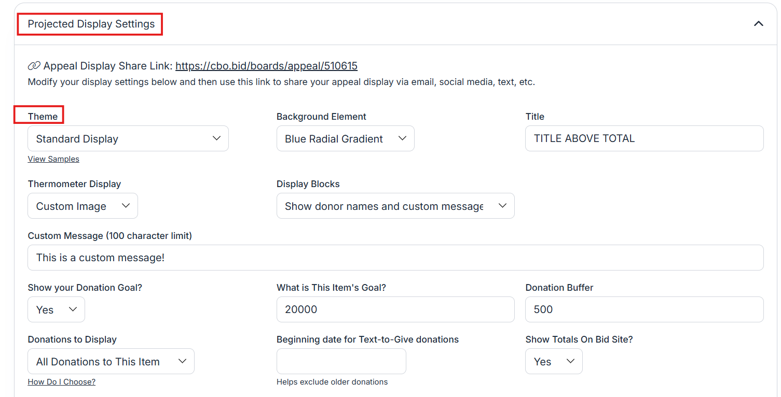Open the Thermometer Display dropdown

pyautogui.click(x=83, y=206)
